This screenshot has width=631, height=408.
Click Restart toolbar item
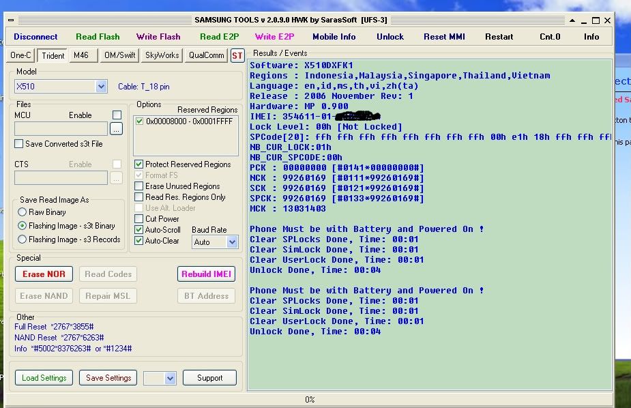coord(499,37)
